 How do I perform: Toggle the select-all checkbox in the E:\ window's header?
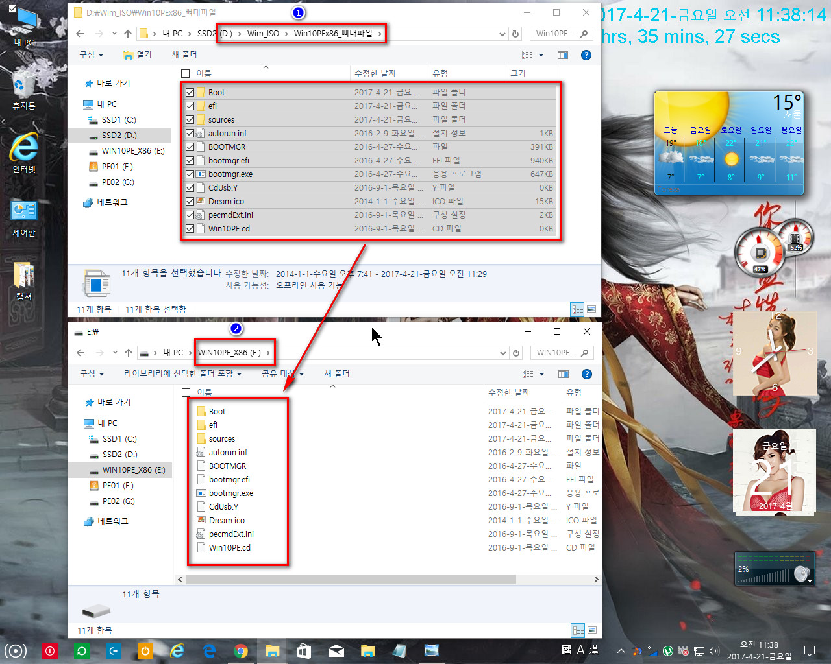[186, 393]
